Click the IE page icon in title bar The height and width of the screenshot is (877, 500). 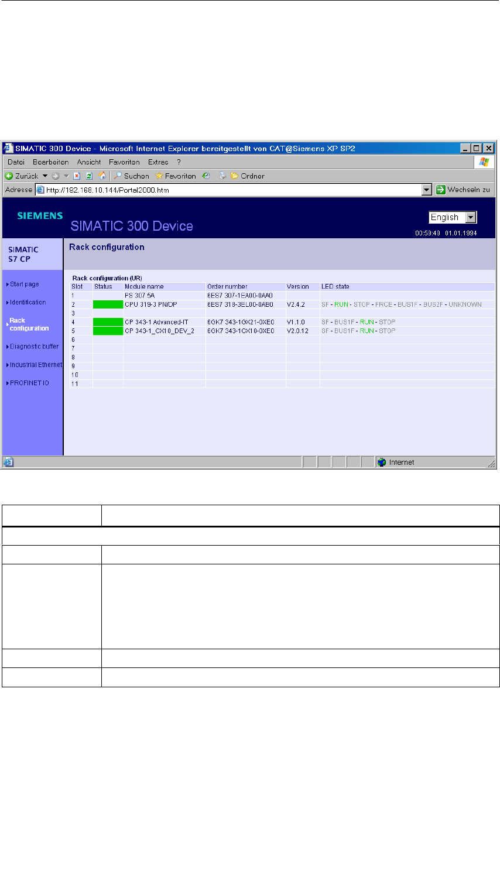click(8, 148)
